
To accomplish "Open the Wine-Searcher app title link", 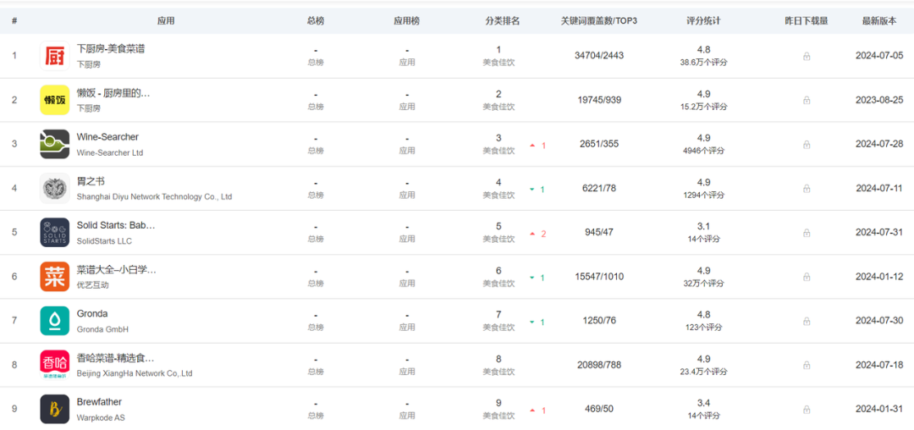I will point(107,137).
